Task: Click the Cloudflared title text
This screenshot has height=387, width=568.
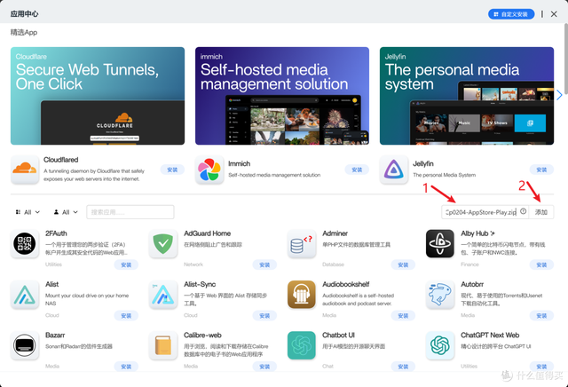Action: coord(61,160)
